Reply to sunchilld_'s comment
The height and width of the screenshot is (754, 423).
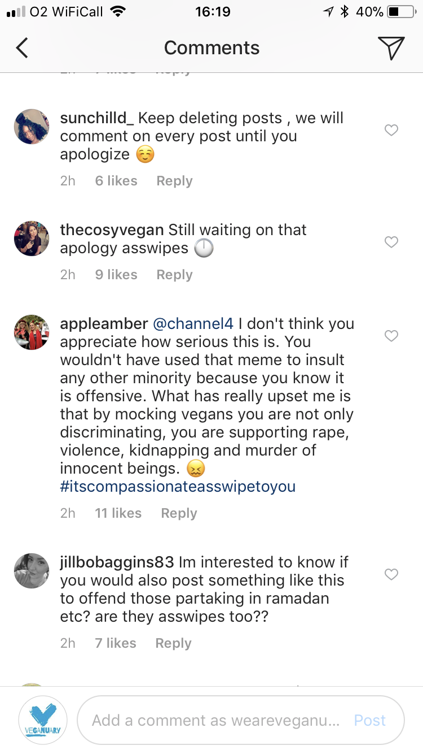click(x=174, y=180)
